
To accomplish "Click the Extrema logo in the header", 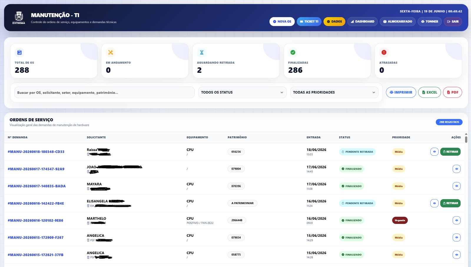I will tap(19, 18).
